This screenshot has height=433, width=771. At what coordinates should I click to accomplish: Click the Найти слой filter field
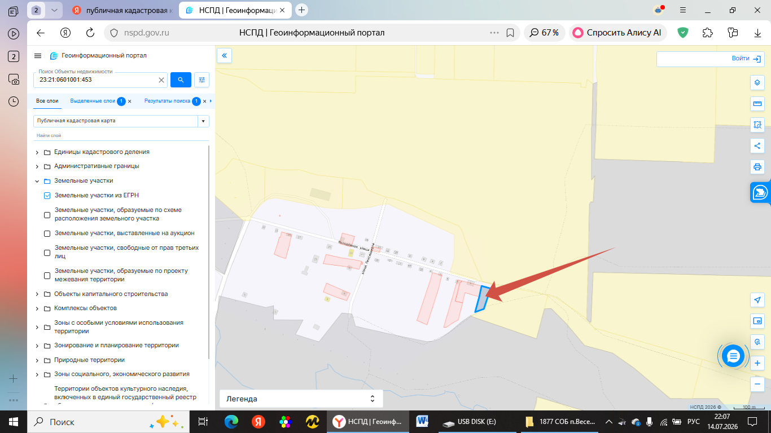121,135
